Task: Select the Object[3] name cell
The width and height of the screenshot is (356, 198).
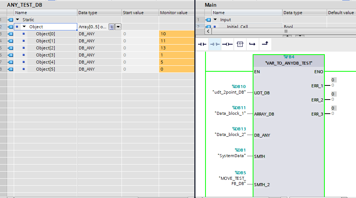Action: point(45,55)
